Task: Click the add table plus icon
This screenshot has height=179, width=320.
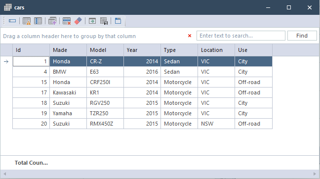Action: [x=52, y=21]
